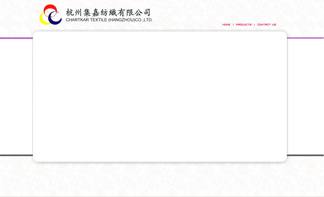Click the CHARTKAR TEXTILE (HANGZHOU)CO.,LTD. text

pos(109,20)
